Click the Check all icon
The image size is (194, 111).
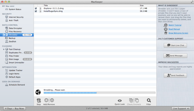coord(131,100)
